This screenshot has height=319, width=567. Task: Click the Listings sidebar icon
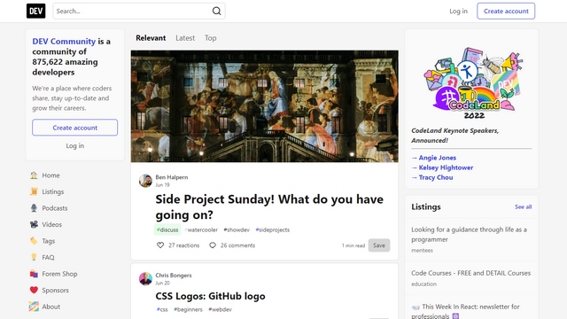click(x=34, y=191)
